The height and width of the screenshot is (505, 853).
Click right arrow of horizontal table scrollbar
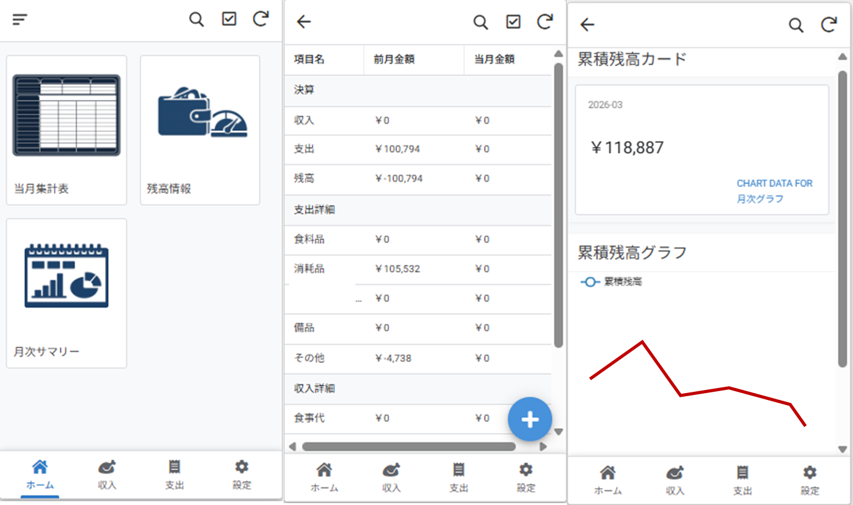[x=543, y=447]
